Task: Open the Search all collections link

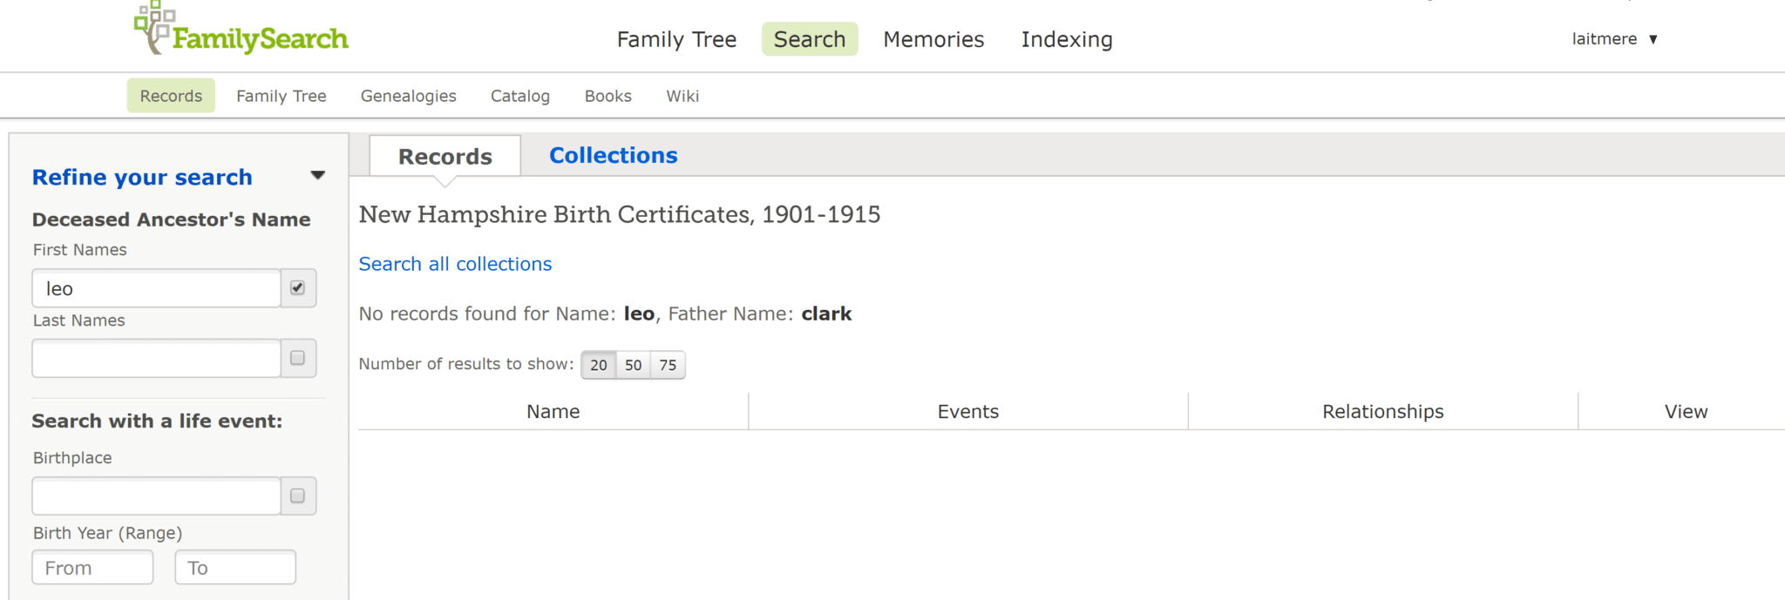Action: tap(455, 264)
